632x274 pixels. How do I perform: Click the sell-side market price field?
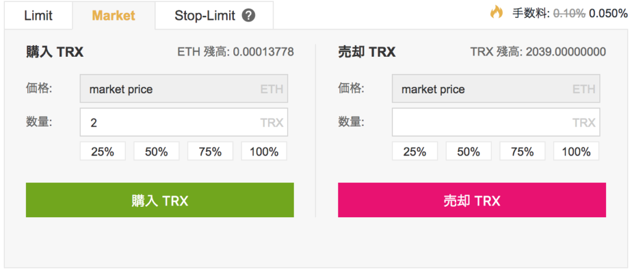(x=496, y=89)
